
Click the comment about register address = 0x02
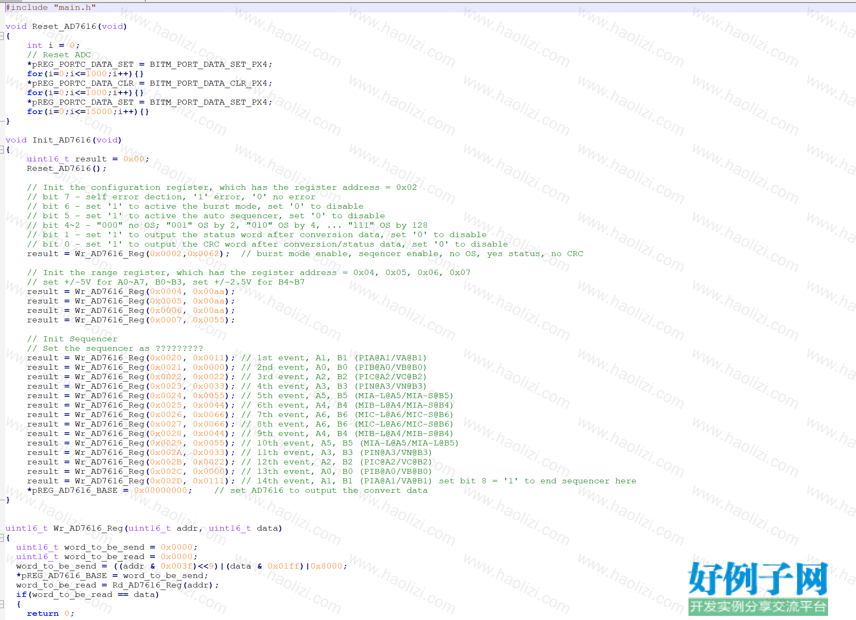click(222, 187)
